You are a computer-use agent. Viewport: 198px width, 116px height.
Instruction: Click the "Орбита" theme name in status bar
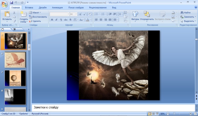(x=23, y=114)
